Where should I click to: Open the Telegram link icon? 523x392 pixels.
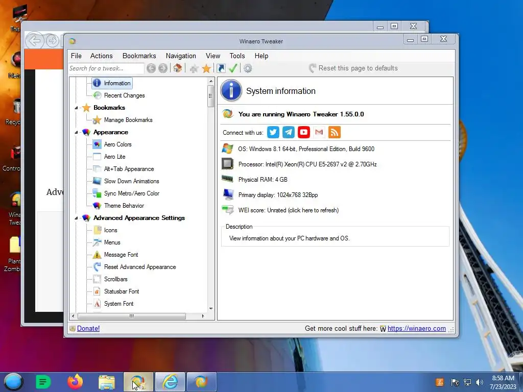click(x=289, y=132)
